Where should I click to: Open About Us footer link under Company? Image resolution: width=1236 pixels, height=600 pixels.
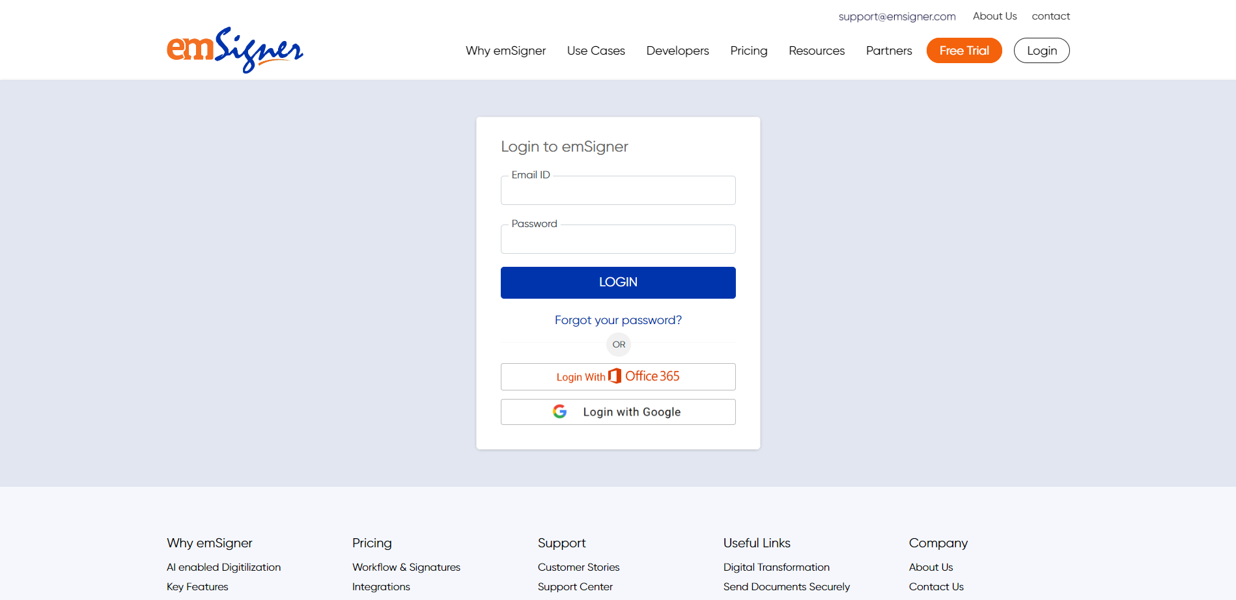(x=931, y=567)
